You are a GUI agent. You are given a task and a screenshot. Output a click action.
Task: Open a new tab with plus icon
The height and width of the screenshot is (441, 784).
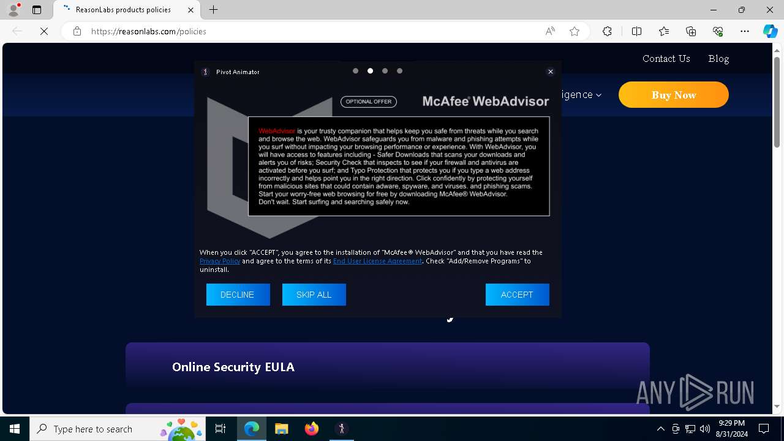point(213,10)
